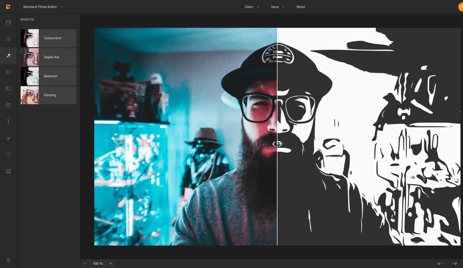Open the Standard Photo Editor mode dropdown
The image size is (463, 268).
coord(41,7)
